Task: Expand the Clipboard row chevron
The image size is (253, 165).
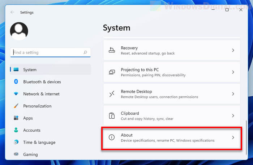Action: point(233,116)
